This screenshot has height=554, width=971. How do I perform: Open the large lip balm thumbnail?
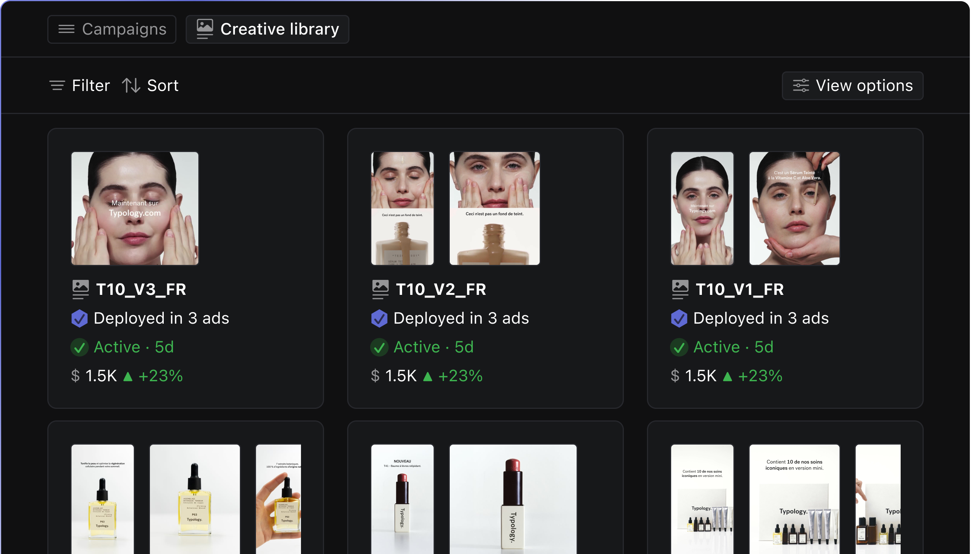pos(513,499)
